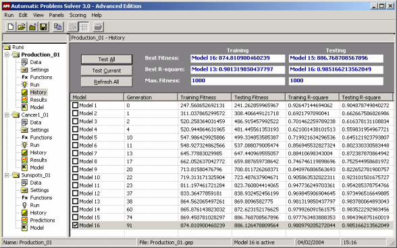The height and width of the screenshot is (248, 397).
Task: Click the closed folder toolbar icon
Action: [32, 26]
